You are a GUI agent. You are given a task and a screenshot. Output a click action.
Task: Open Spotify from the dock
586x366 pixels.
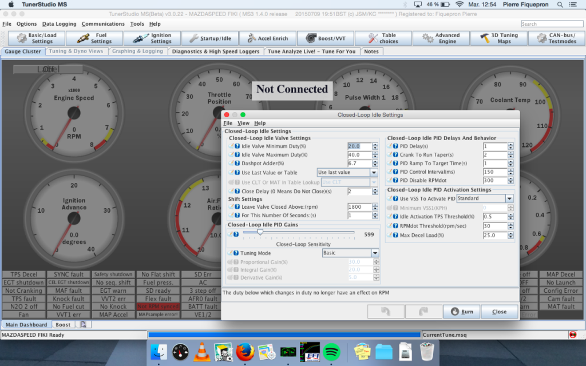[331, 352]
